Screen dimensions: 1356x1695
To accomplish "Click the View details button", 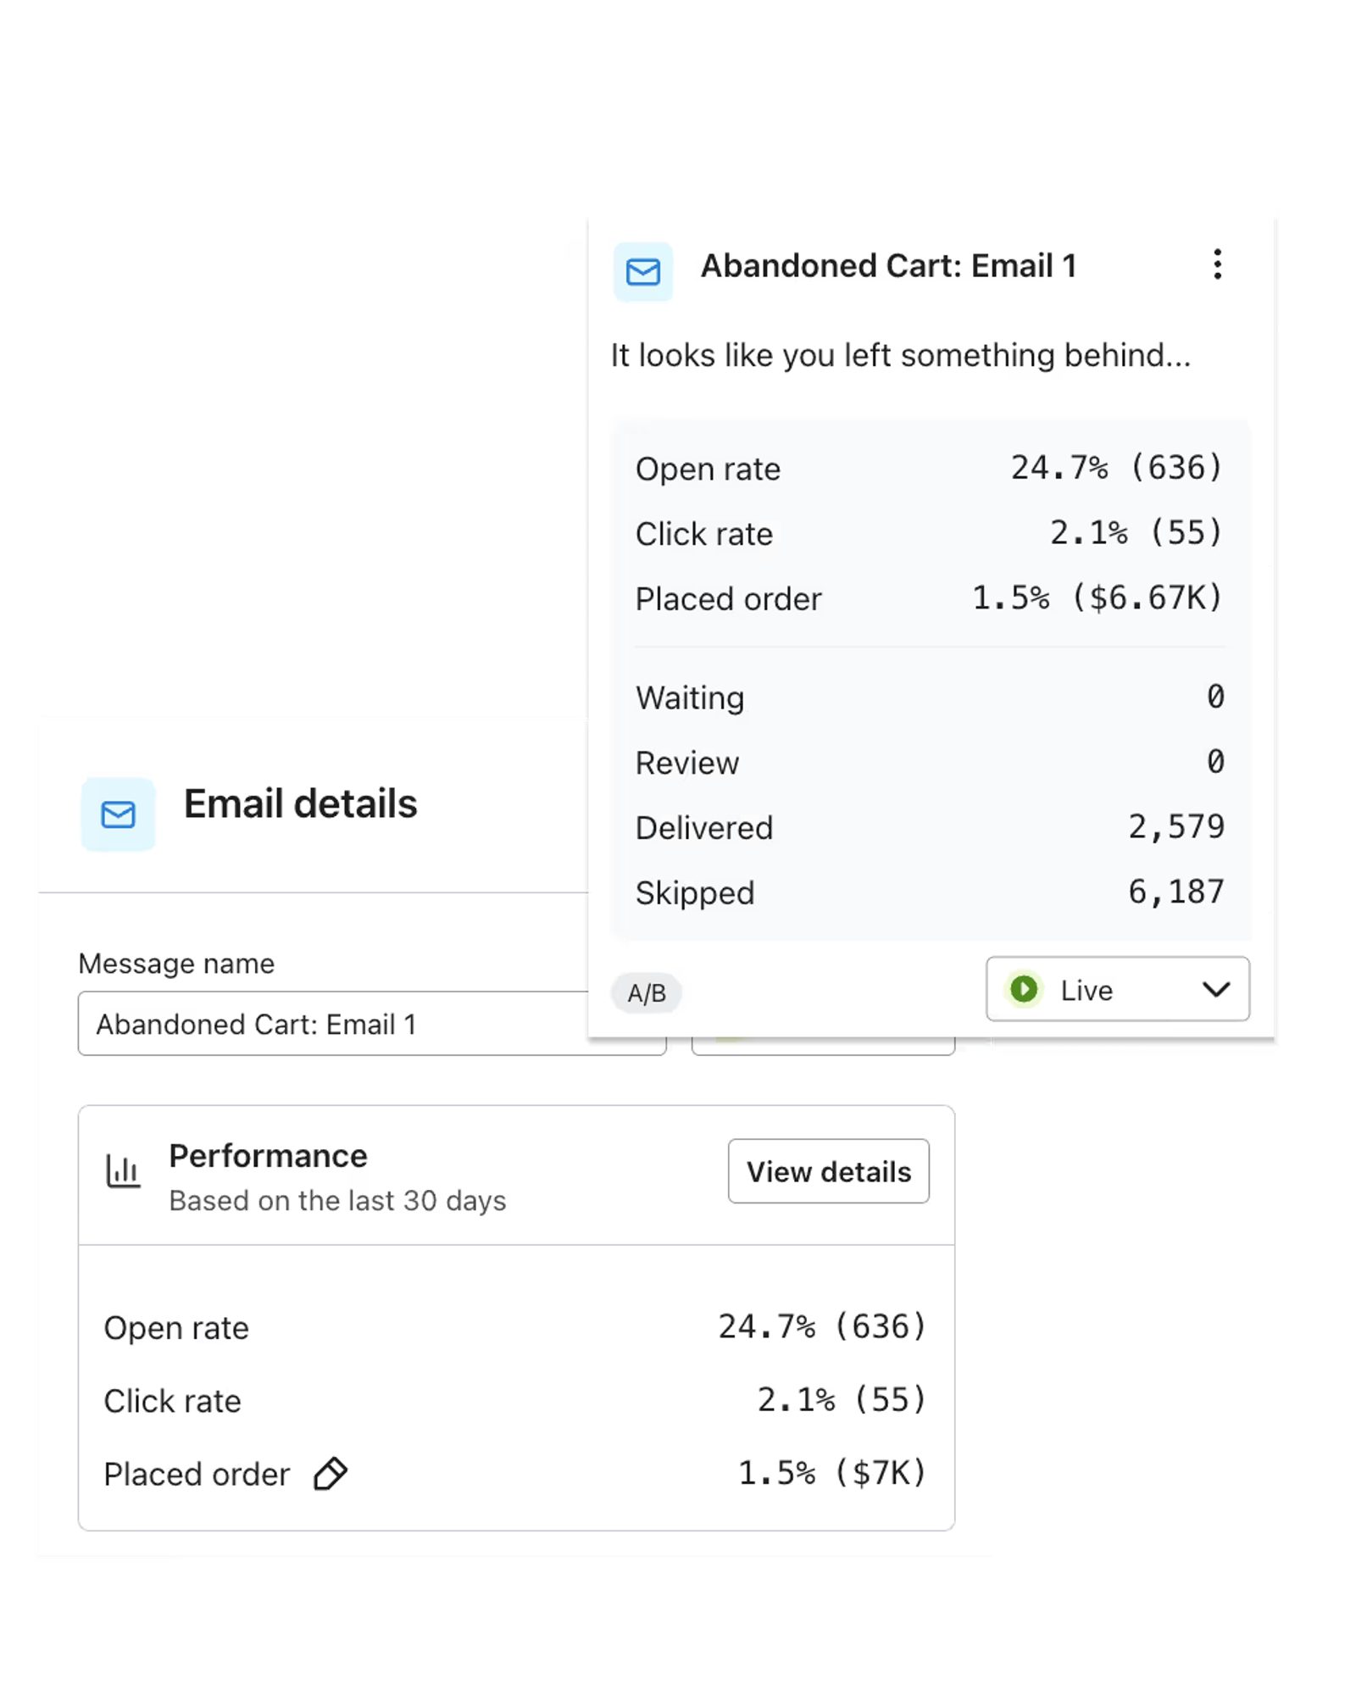I will click(828, 1171).
